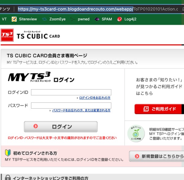Image resolution: width=184 pixels, height=180 pixels.
Task: Follow the ログインIDをお忘れの方 link
Action: click(x=94, y=98)
